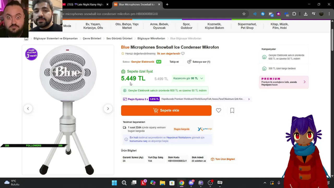This screenshot has height=188, width=334.
Task: Open Discord from the taskbar
Action: pyautogui.click(x=191, y=183)
